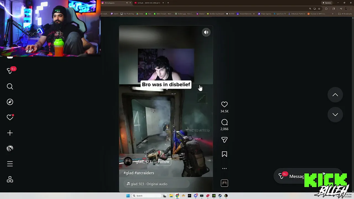The width and height of the screenshot is (354, 199).
Task: Open Chrome extensions puzzle icon
Action: (326, 9)
